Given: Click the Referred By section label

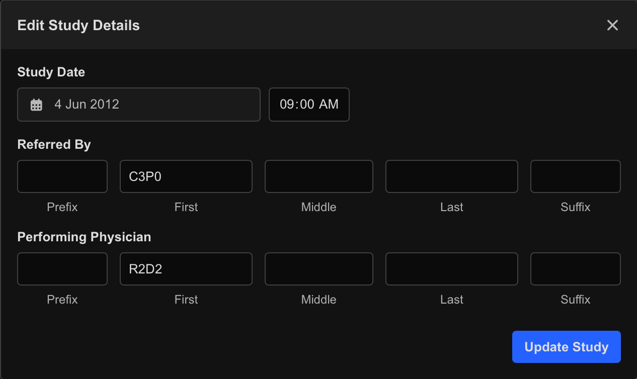Looking at the screenshot, I should [x=54, y=145].
